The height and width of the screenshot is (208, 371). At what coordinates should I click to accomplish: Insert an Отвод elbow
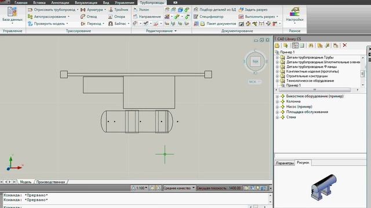pos(89,17)
